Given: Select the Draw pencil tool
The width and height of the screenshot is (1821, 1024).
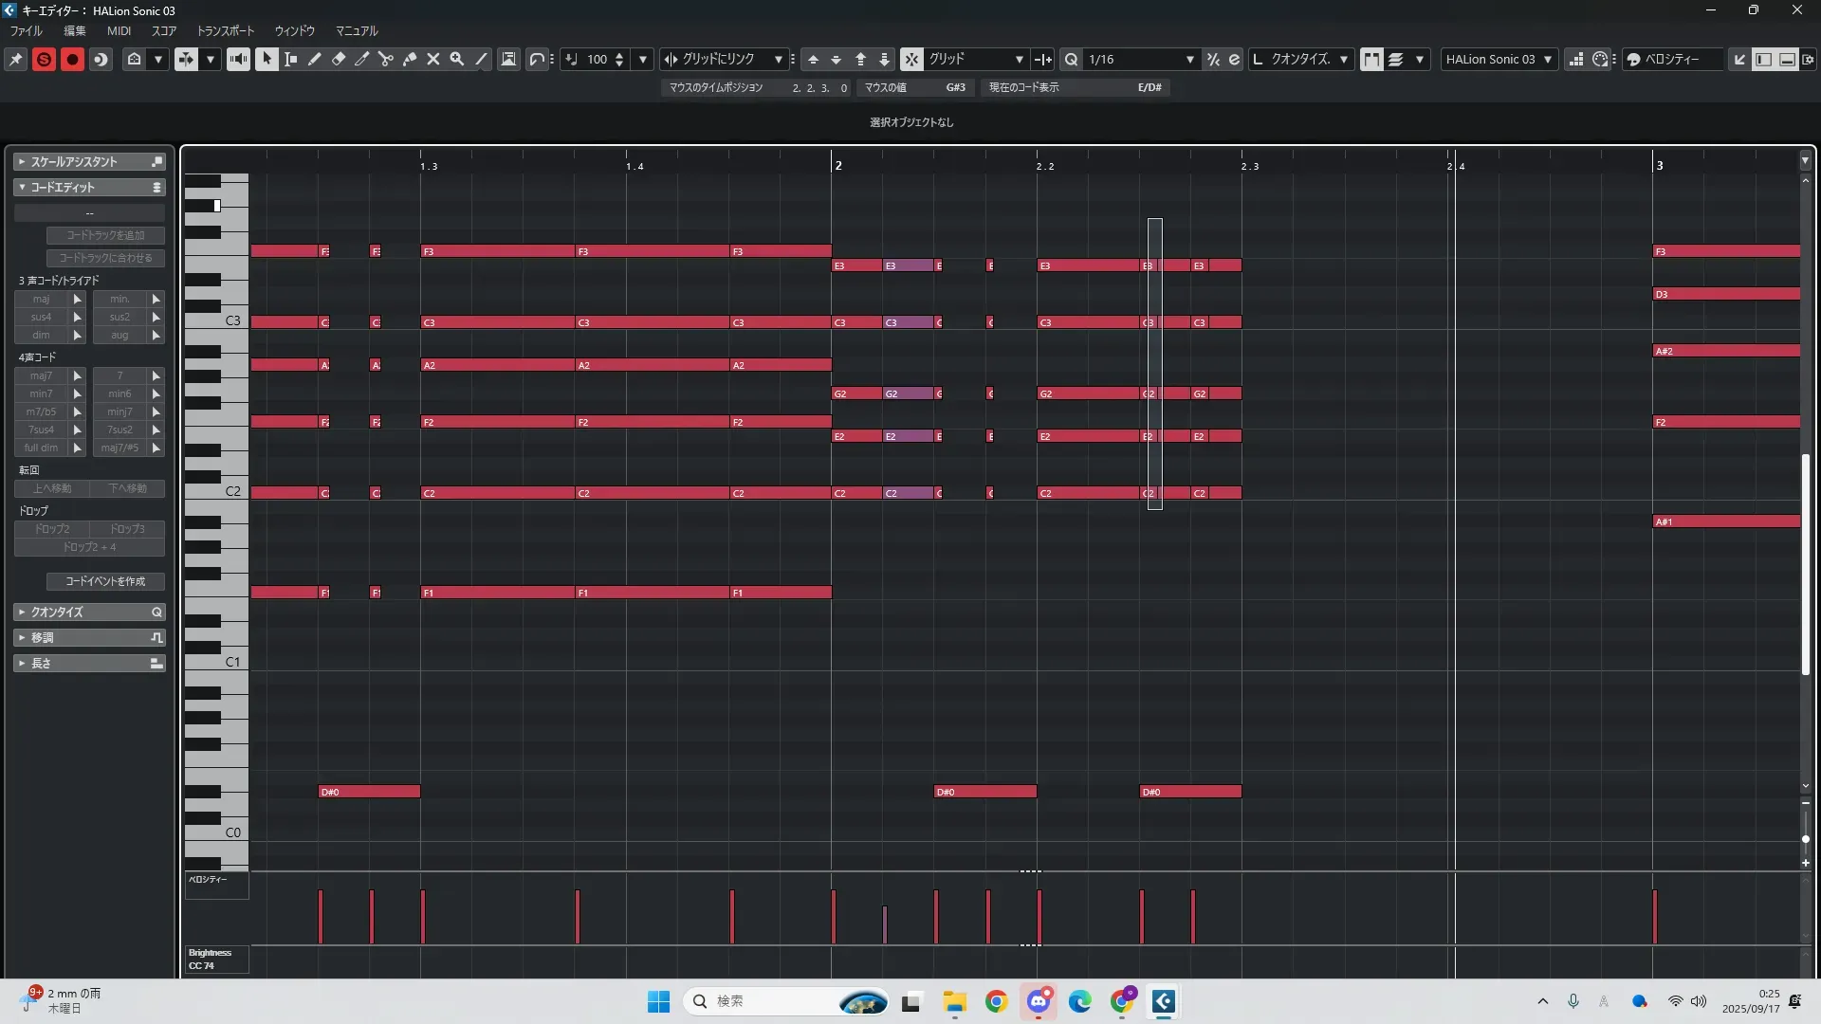Looking at the screenshot, I should pos(314,59).
